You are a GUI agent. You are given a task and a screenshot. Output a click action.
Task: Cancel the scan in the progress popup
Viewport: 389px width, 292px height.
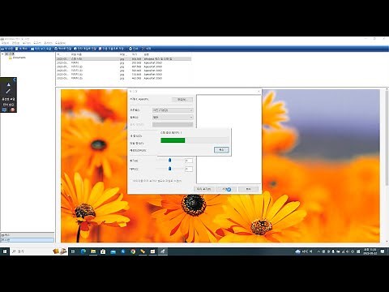(x=221, y=150)
